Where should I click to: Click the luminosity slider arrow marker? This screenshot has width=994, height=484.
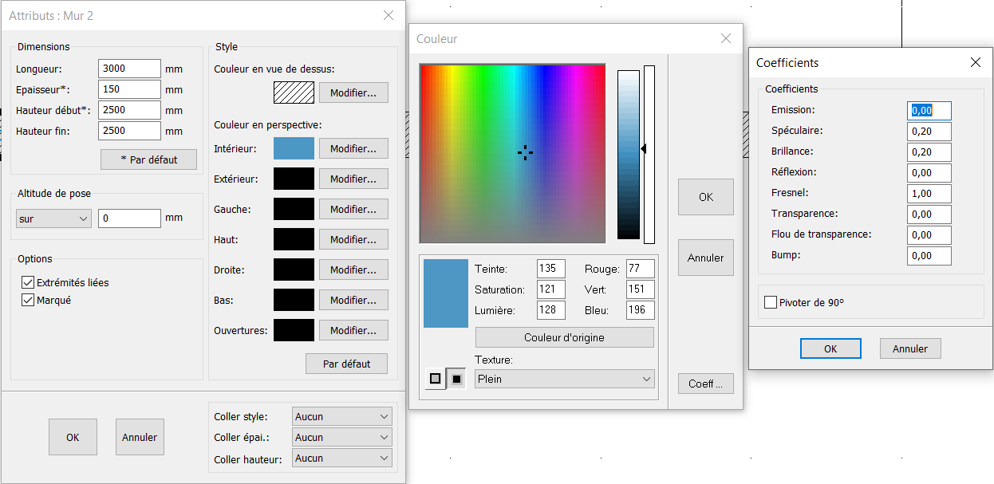point(643,148)
